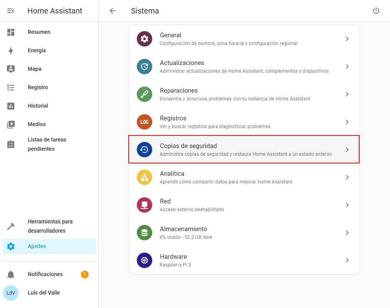Click the Actualizaciones refresh circle icon
Viewport: 390px width, 308px height.
pyautogui.click(x=145, y=67)
